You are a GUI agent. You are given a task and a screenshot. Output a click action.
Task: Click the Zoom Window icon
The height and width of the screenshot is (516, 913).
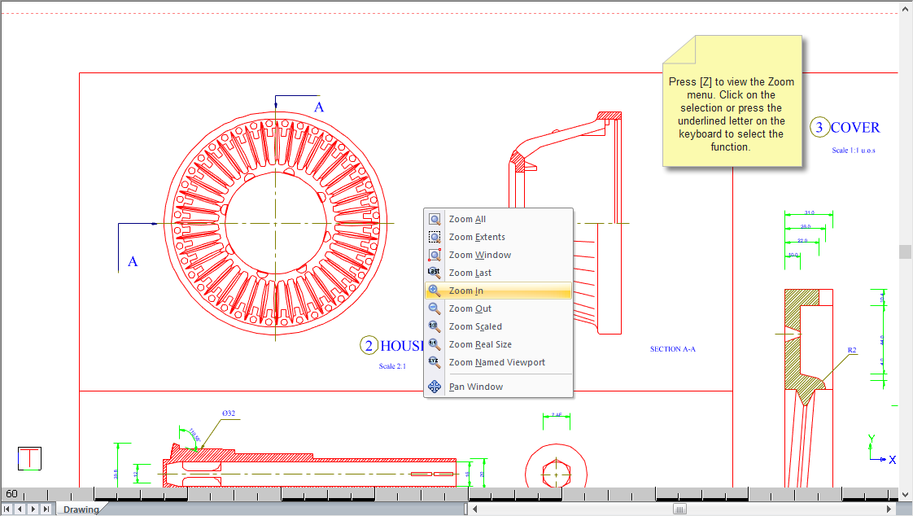435,256
